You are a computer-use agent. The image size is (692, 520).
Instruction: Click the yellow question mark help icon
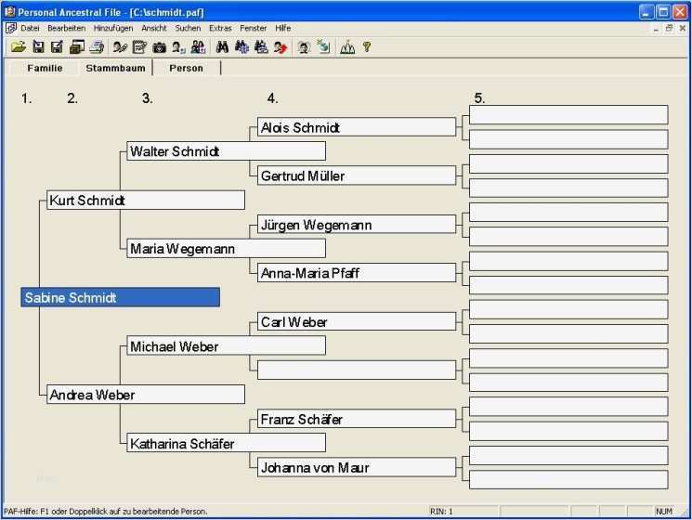[367, 46]
